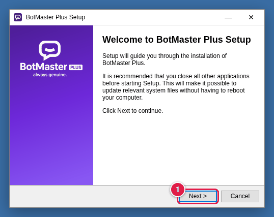The height and width of the screenshot is (217, 274).
Task: Click the "Click Next to continue." text
Action: [x=132, y=111]
